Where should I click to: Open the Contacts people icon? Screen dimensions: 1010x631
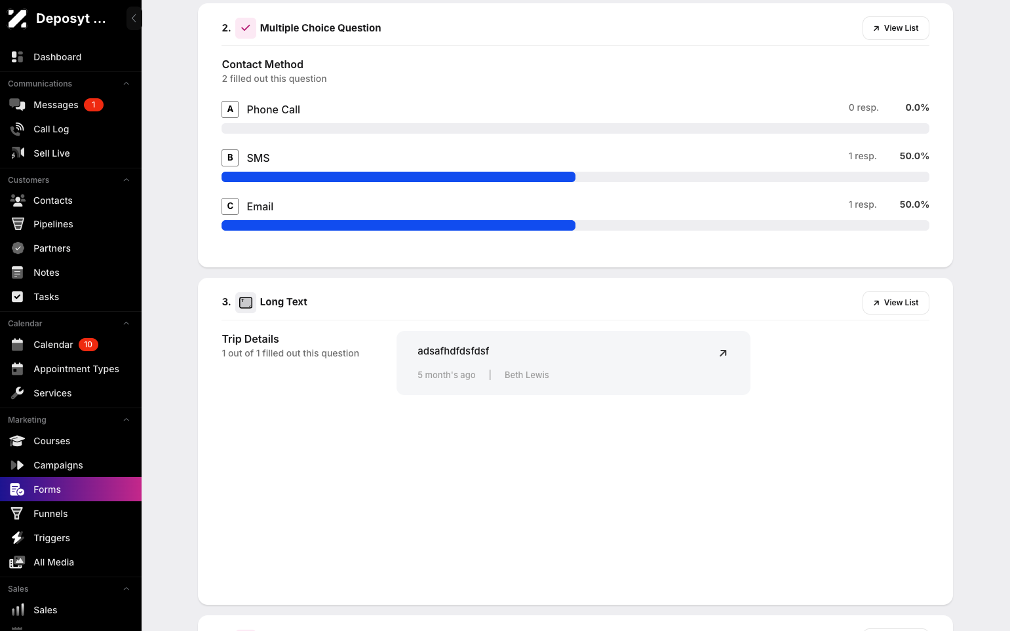[x=18, y=201]
